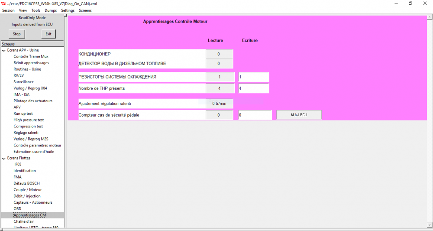Open the Identification screen
The width and height of the screenshot is (433, 231).
25,171
